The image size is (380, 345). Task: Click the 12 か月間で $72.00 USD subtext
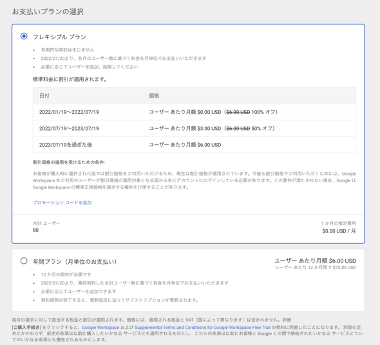pyautogui.click(x=316, y=268)
